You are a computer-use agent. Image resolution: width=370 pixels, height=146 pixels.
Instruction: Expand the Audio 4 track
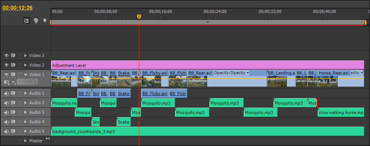pos(26,122)
